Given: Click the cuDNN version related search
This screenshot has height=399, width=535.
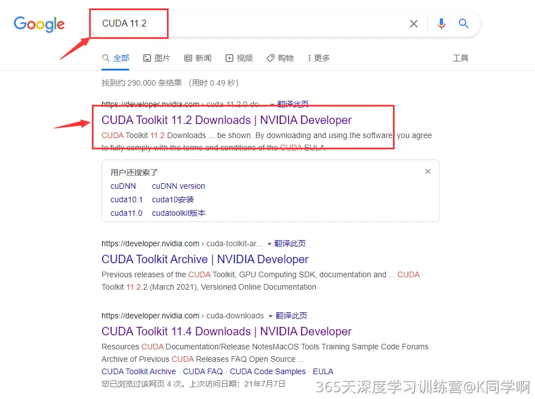Looking at the screenshot, I should 179,186.
